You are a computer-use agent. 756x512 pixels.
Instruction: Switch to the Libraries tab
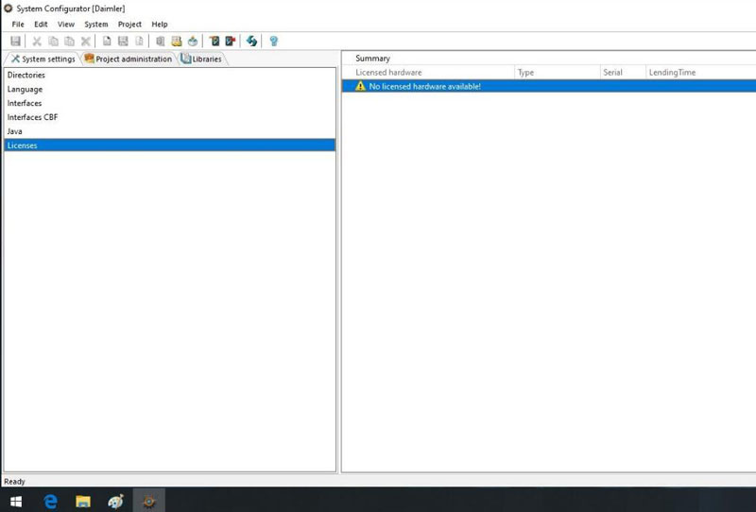201,59
